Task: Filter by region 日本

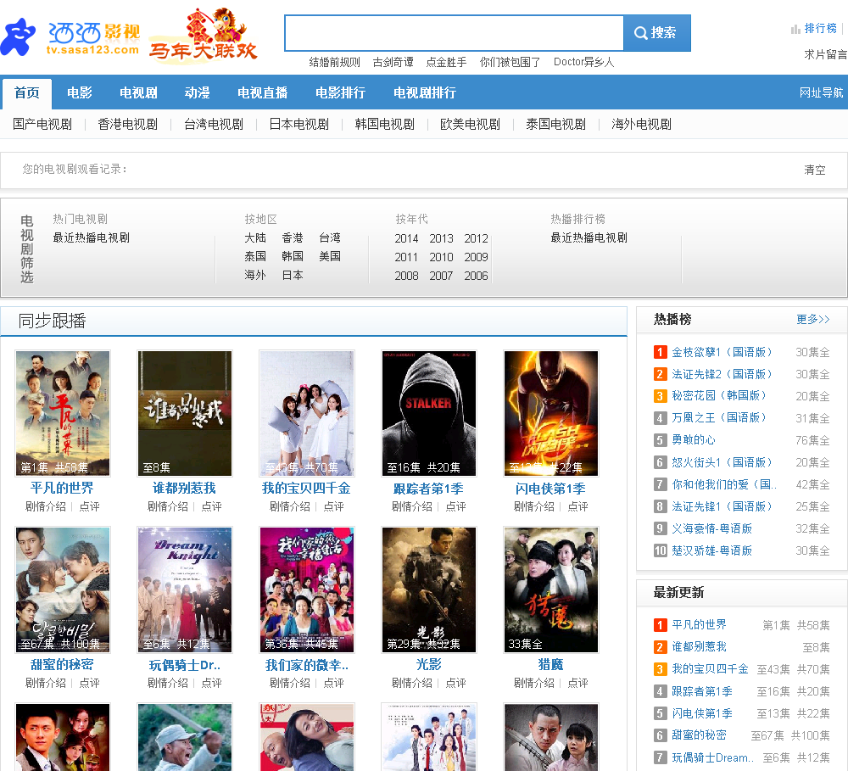Action: pos(292,276)
